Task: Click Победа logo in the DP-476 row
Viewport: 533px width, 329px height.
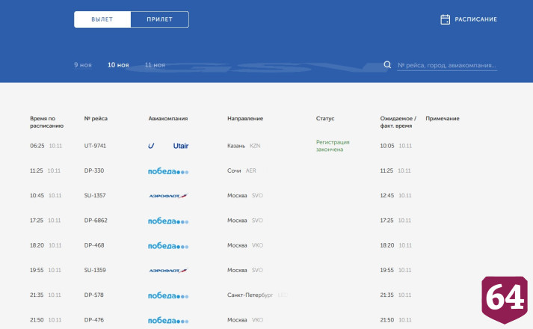Action: 168,321
